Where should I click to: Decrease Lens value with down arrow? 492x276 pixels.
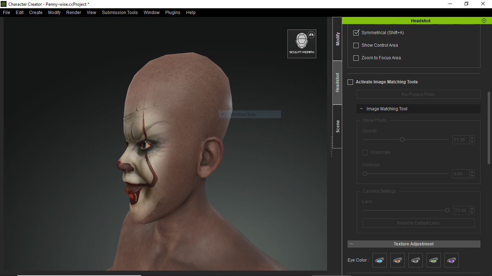(x=472, y=213)
